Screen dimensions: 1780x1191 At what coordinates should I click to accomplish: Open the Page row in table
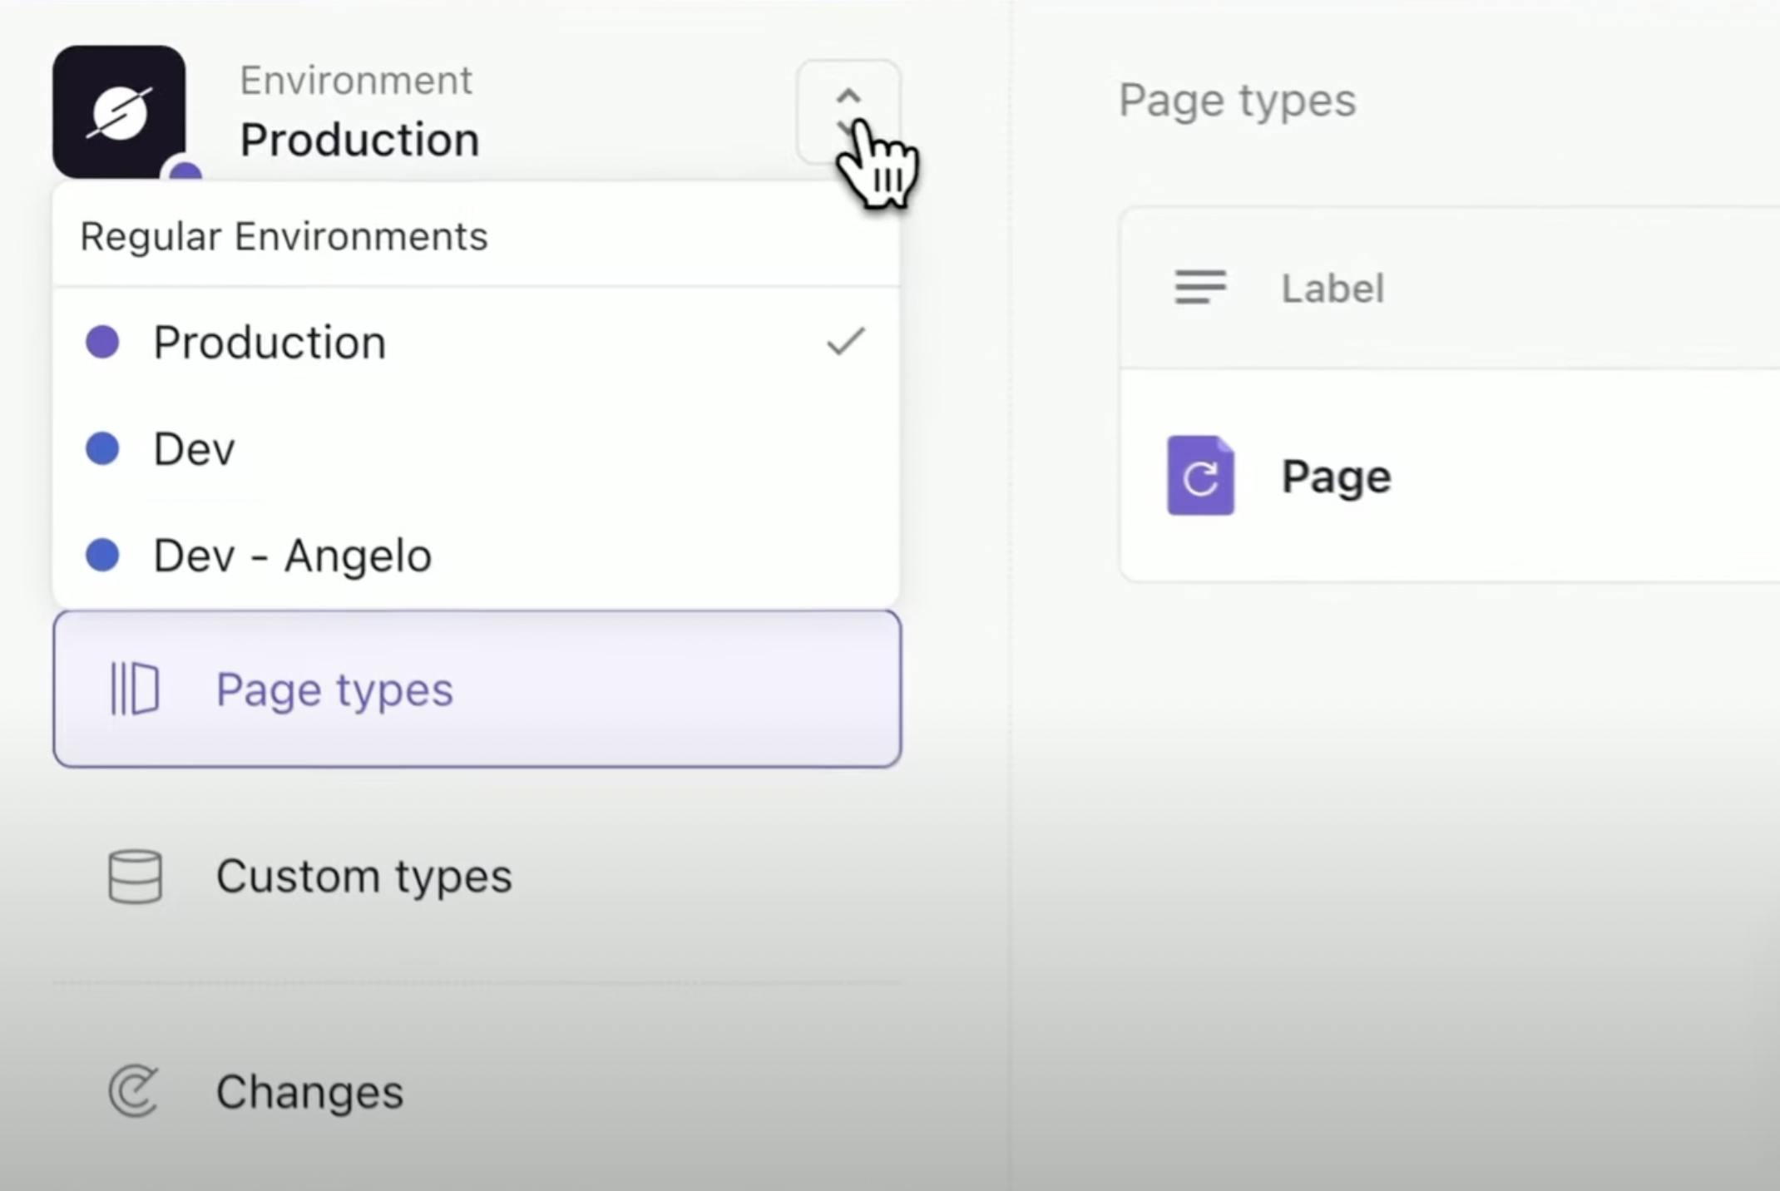[1336, 477]
